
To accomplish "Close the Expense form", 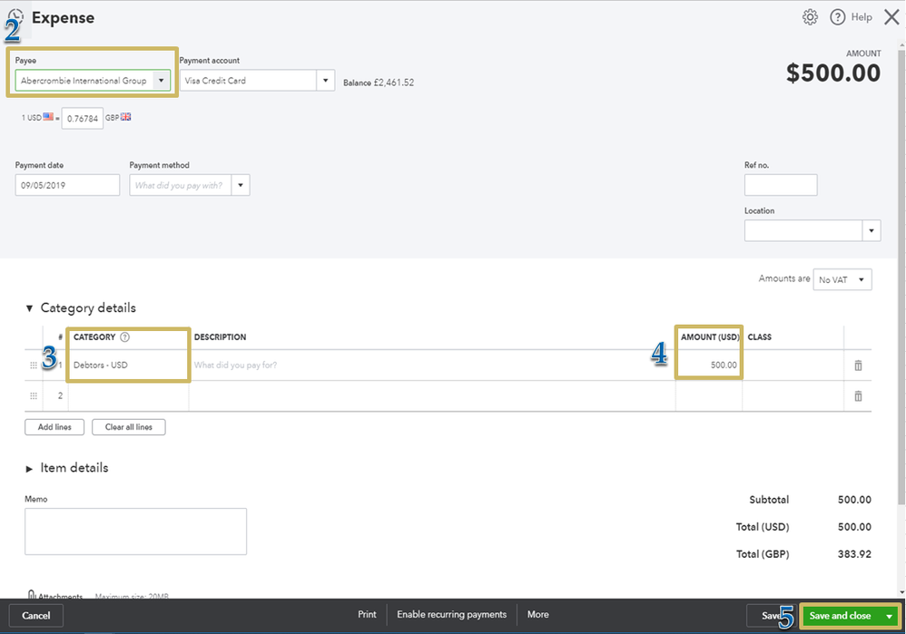I will [891, 17].
